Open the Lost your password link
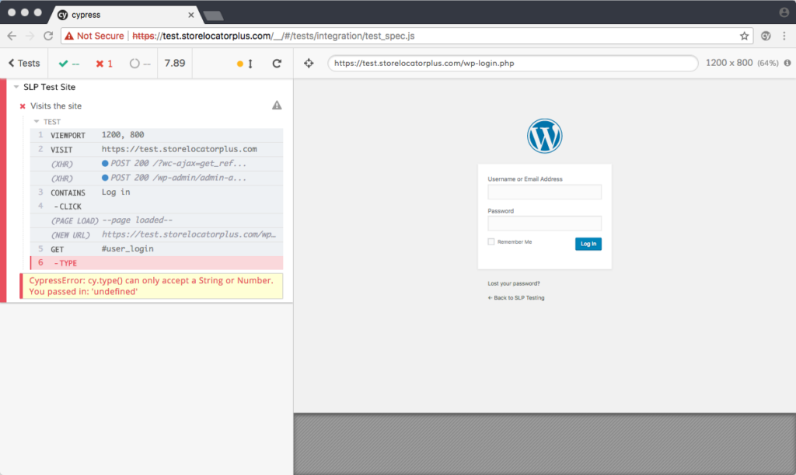 point(513,284)
